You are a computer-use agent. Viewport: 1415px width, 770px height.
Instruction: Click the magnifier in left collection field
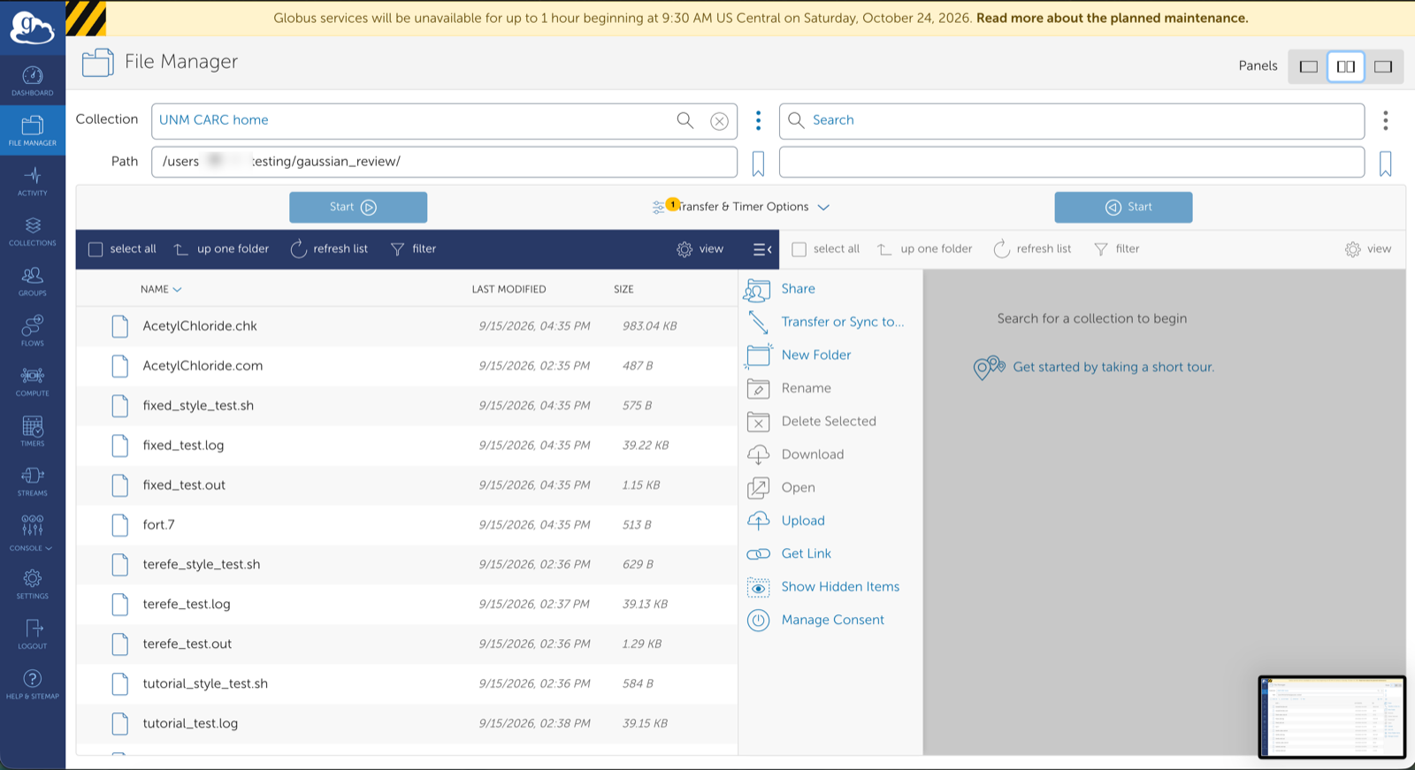click(x=685, y=120)
